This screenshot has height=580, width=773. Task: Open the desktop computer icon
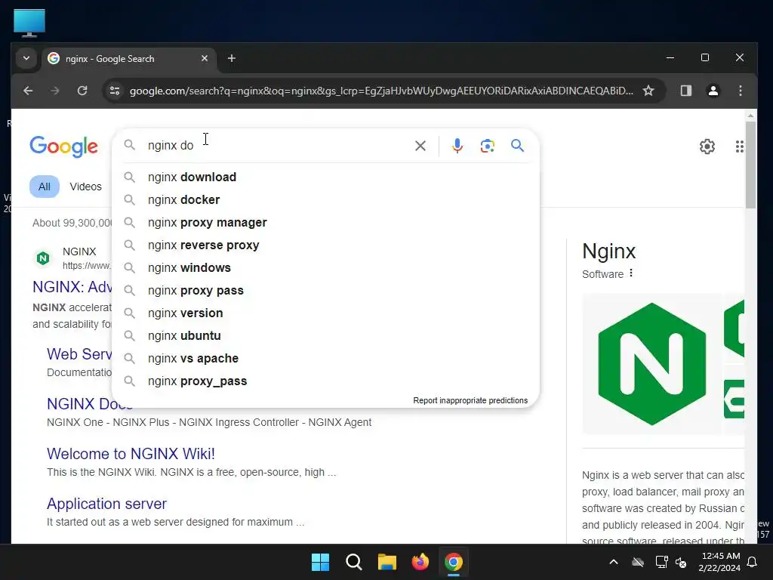pos(29,23)
